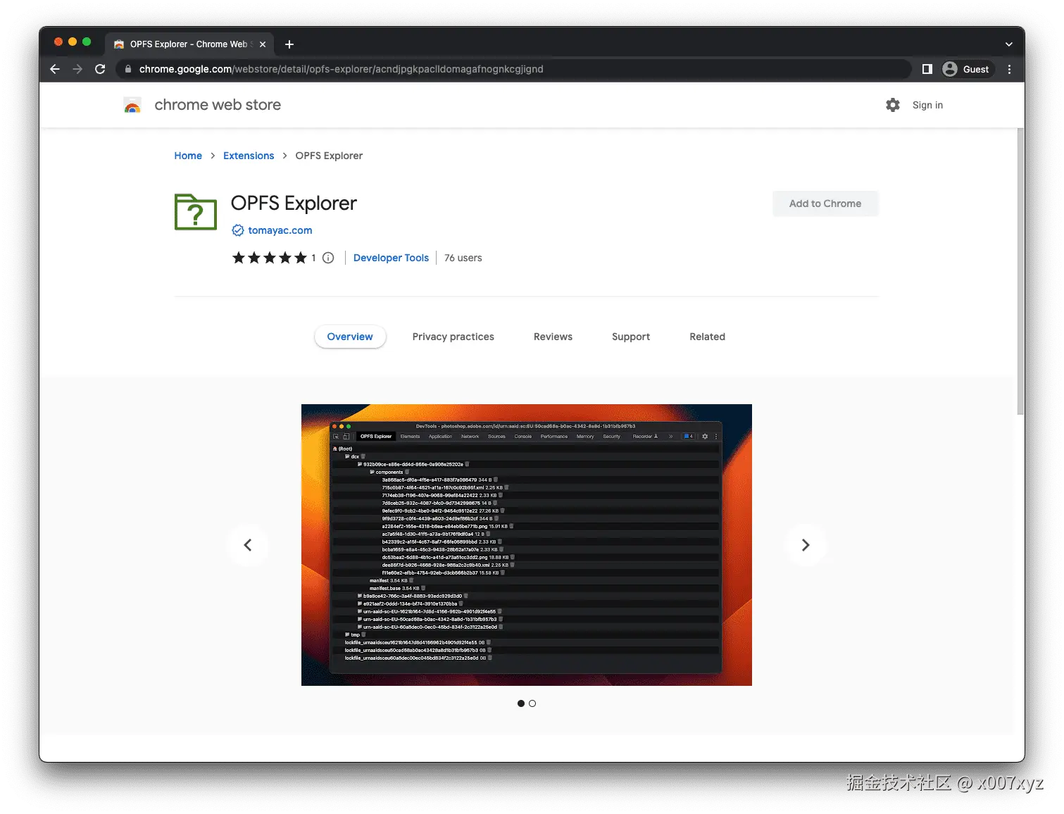Click the Chrome Web Store rainbow logo

click(x=132, y=105)
